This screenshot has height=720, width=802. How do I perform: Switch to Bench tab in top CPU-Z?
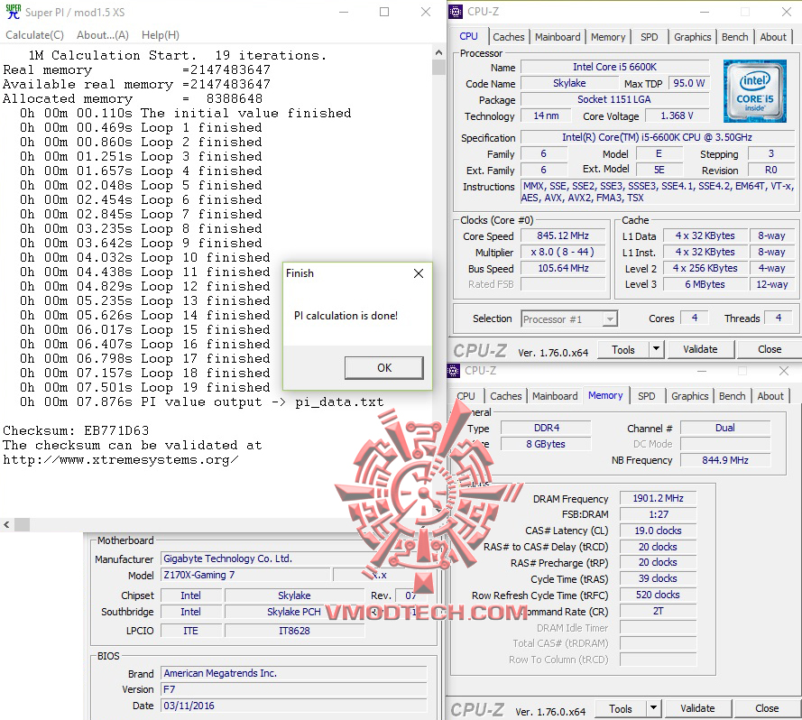point(734,37)
